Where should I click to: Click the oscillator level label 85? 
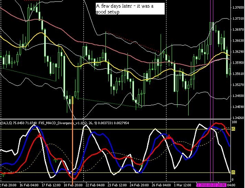233,129
